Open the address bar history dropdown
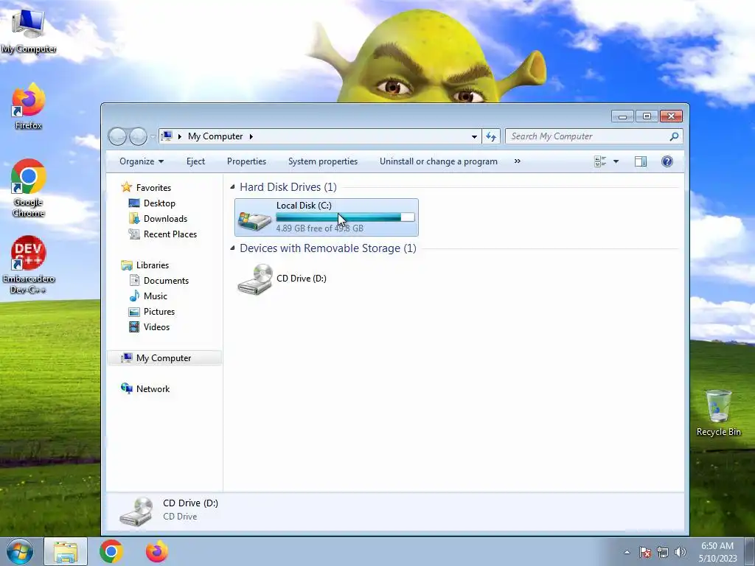This screenshot has height=566, width=755. tap(474, 136)
